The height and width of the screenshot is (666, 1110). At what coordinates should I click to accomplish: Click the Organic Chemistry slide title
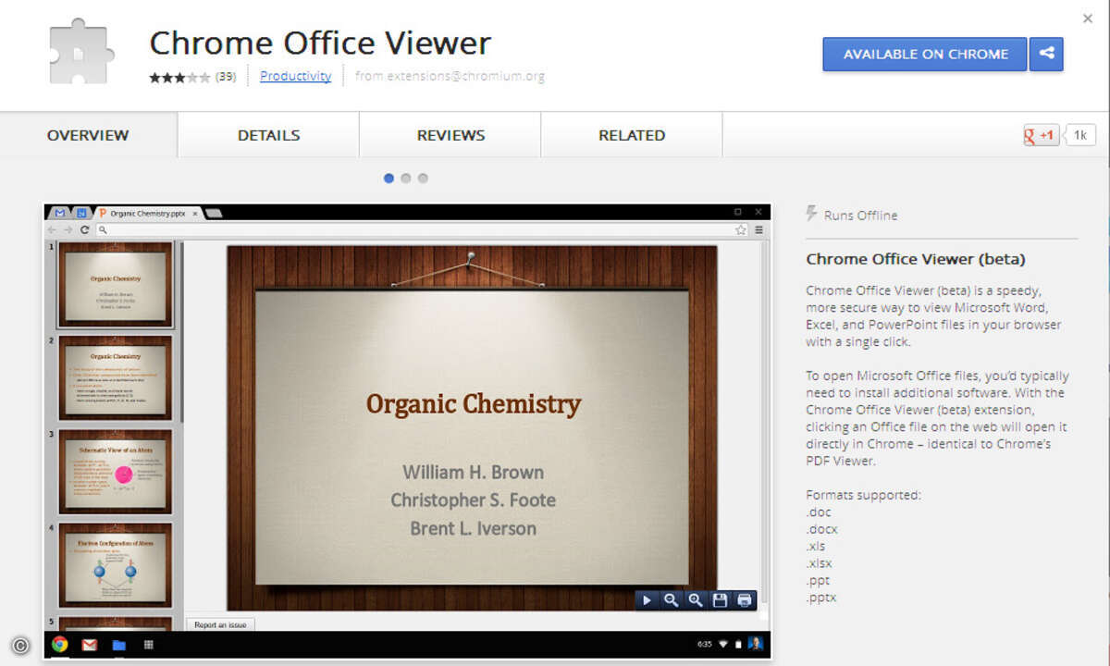coord(474,403)
